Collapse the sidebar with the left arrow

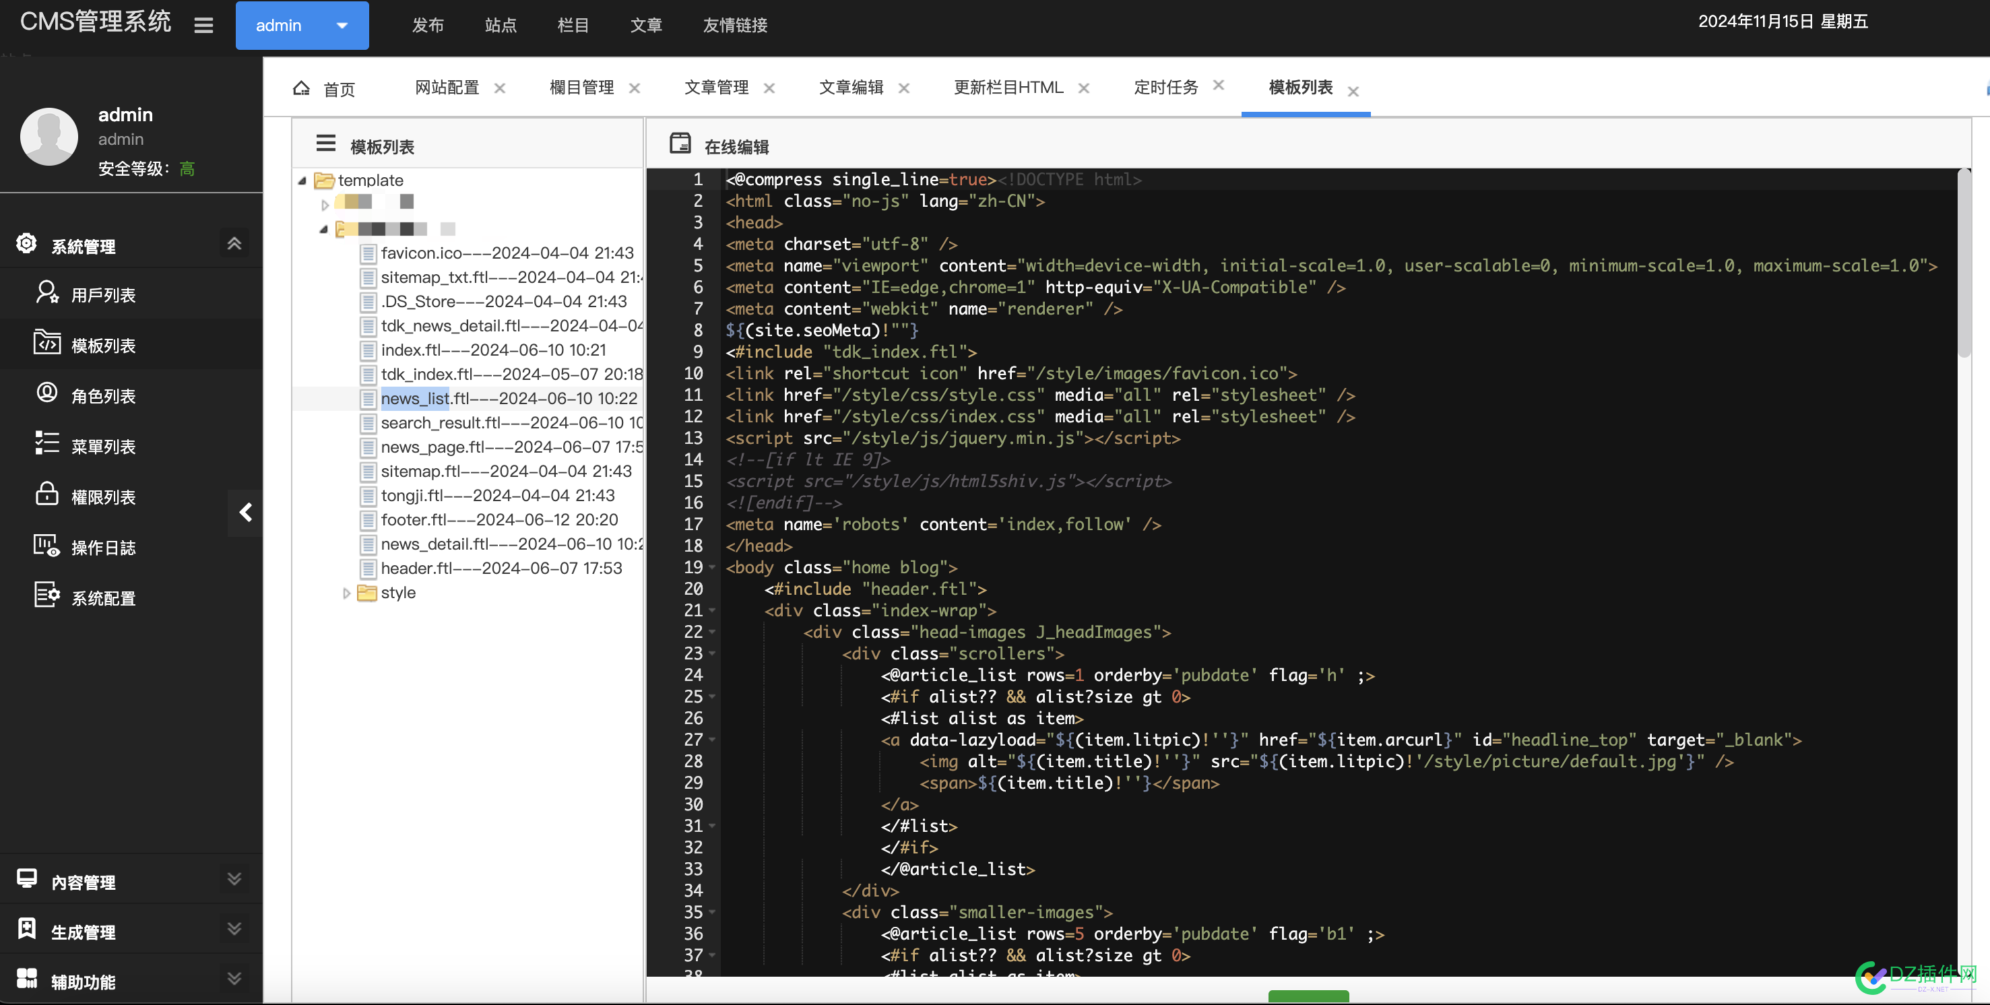pos(246,512)
